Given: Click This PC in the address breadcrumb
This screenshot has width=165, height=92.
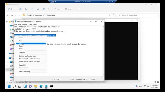Looking at the screenshot, I should (30, 15).
